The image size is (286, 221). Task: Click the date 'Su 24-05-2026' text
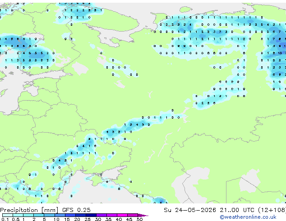pyautogui.click(x=190, y=210)
